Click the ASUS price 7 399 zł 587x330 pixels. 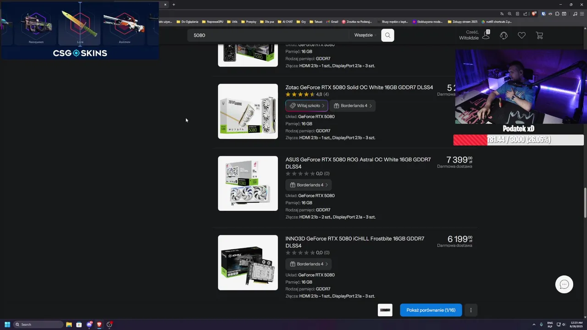[x=459, y=160]
